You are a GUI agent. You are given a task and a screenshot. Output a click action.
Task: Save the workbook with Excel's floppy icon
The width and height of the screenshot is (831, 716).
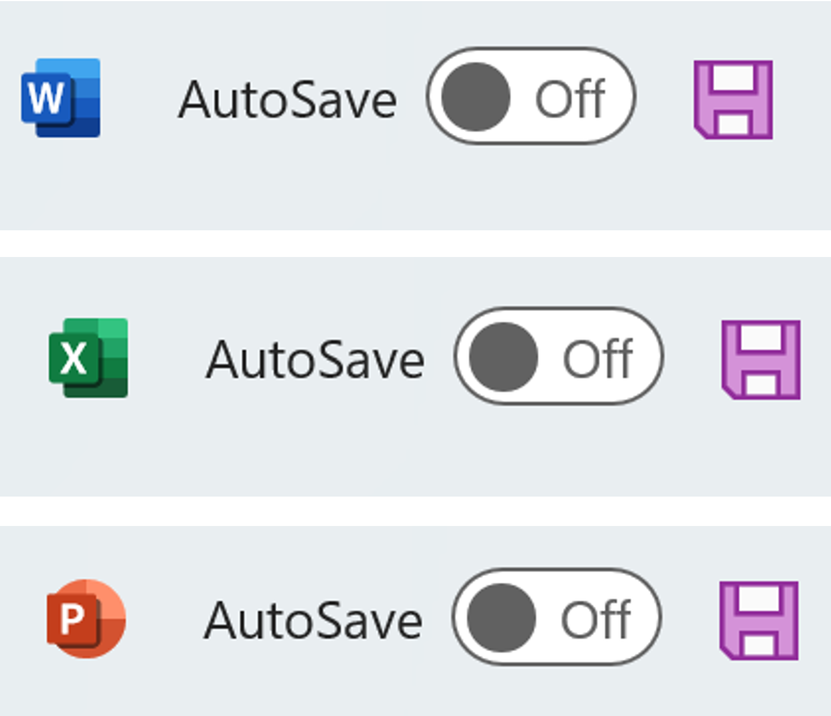click(761, 360)
